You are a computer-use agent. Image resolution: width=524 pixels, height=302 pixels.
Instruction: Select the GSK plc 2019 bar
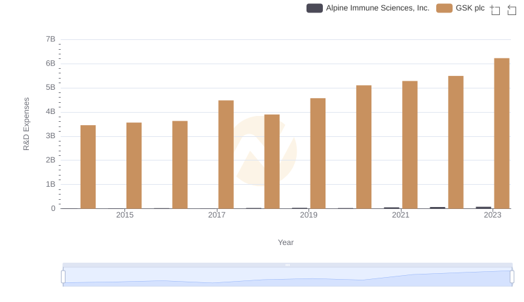tap(318, 153)
